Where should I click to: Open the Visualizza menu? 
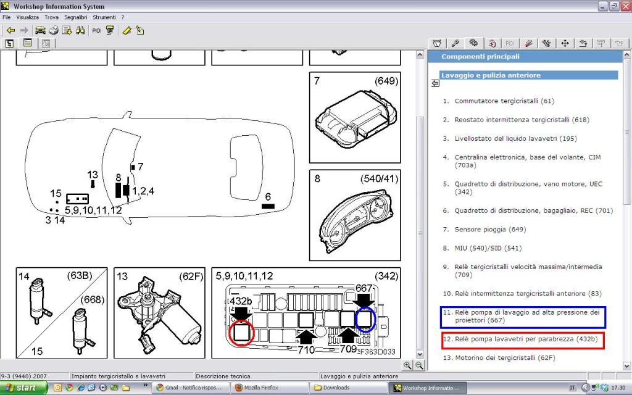pyautogui.click(x=27, y=17)
